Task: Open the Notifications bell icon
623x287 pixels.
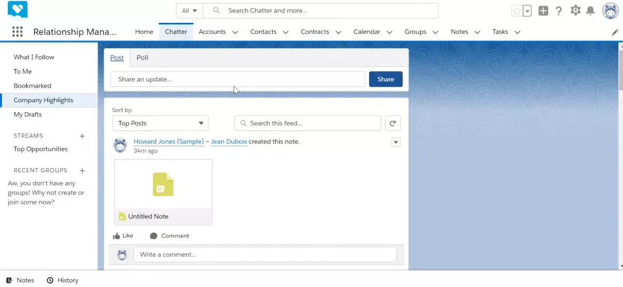Action: click(590, 11)
